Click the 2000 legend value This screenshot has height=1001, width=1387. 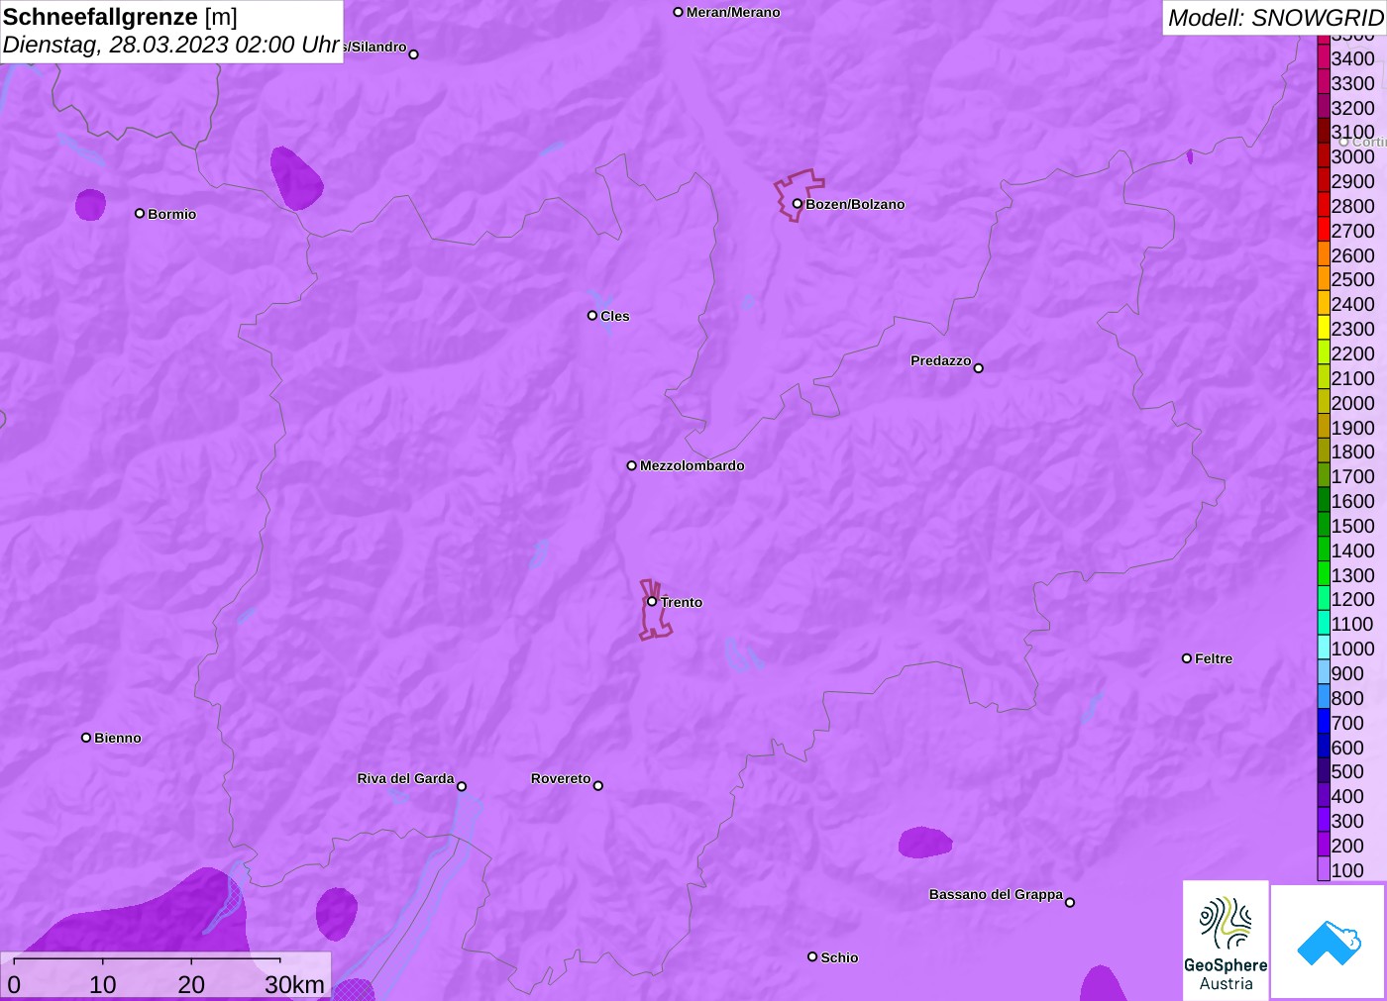tap(1352, 403)
